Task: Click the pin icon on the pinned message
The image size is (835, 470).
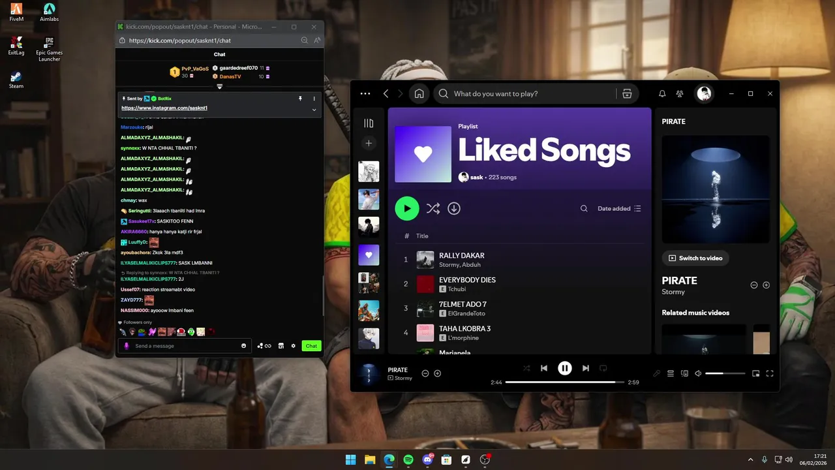Action: 300,99
